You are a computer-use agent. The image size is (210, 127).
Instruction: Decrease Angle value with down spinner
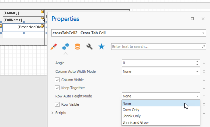pyautogui.click(x=197, y=64)
